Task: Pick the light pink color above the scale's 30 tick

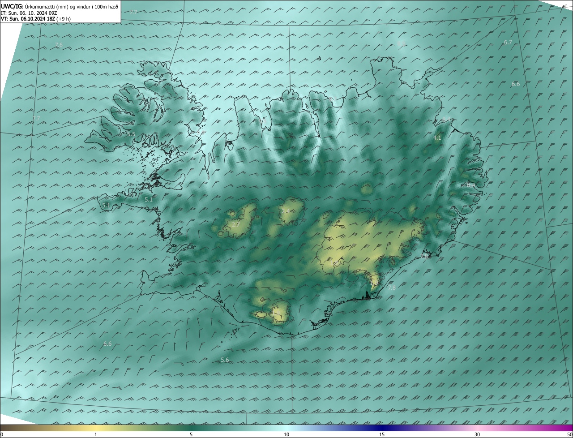Action: (477, 428)
